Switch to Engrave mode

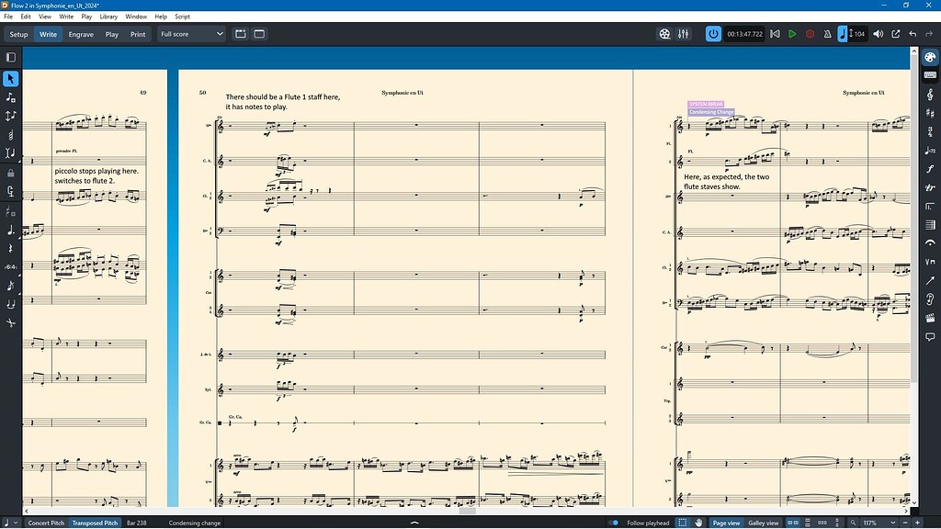tap(81, 34)
